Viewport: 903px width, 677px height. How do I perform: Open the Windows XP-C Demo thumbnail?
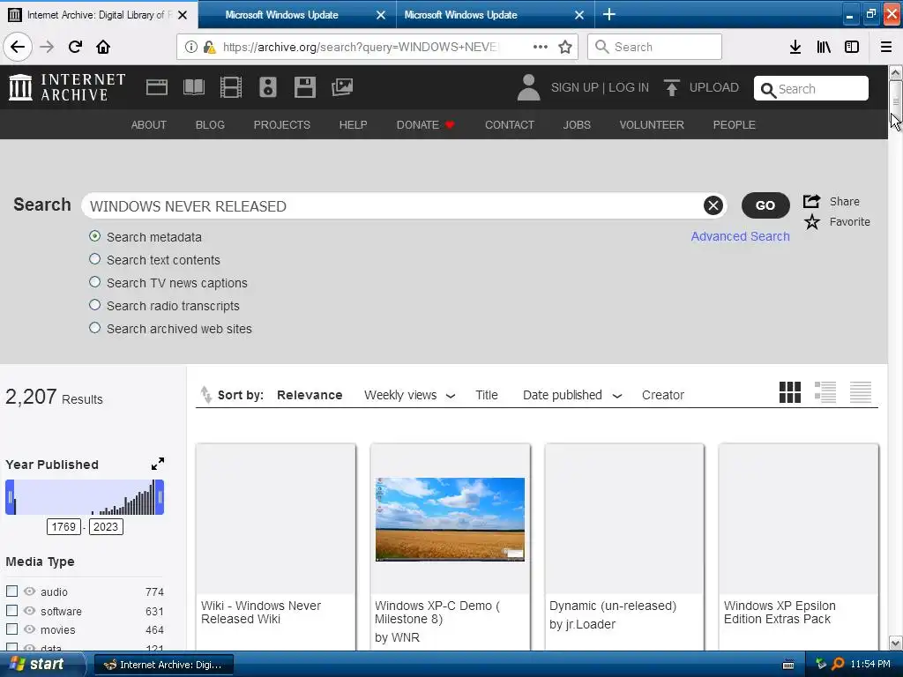(450, 519)
